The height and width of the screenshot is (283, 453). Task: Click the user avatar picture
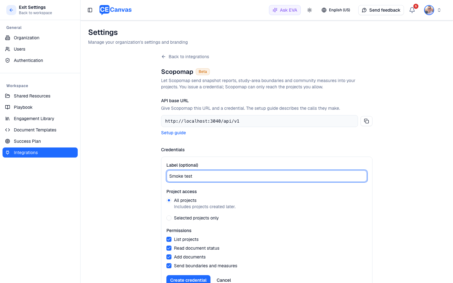[429, 10]
